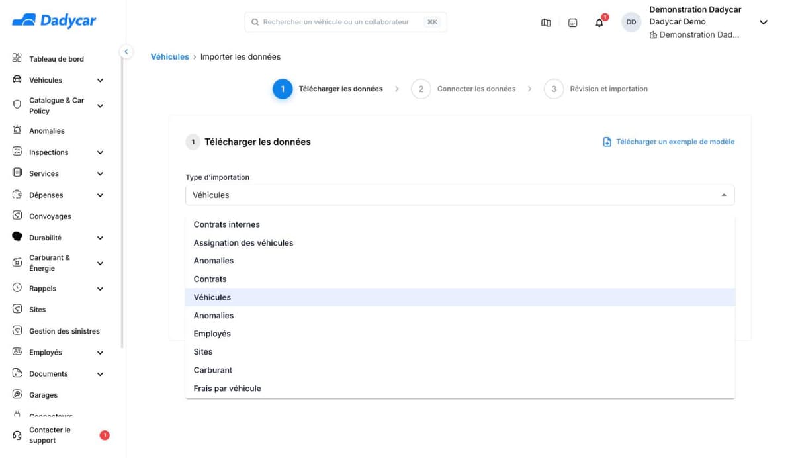Select highlighted Véhicules option in list
The height and width of the screenshot is (458, 794).
click(460, 297)
